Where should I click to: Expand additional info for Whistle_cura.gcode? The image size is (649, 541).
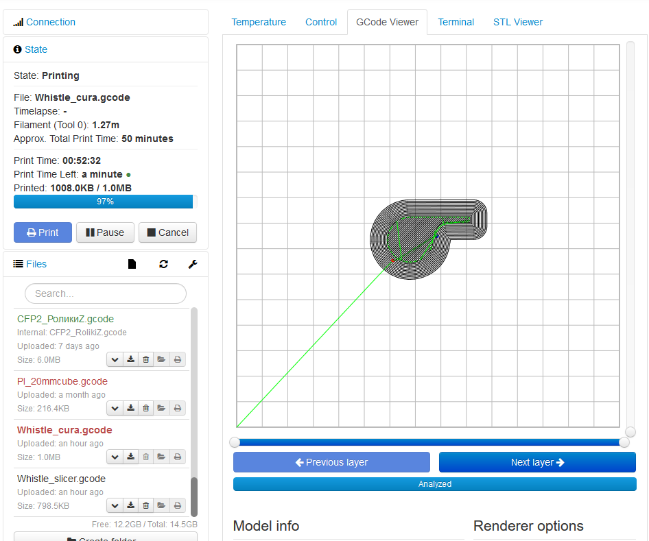click(x=115, y=457)
